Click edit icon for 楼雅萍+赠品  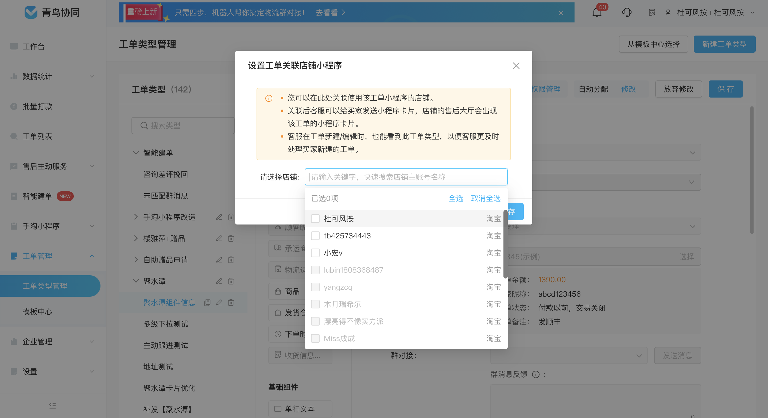pos(219,238)
